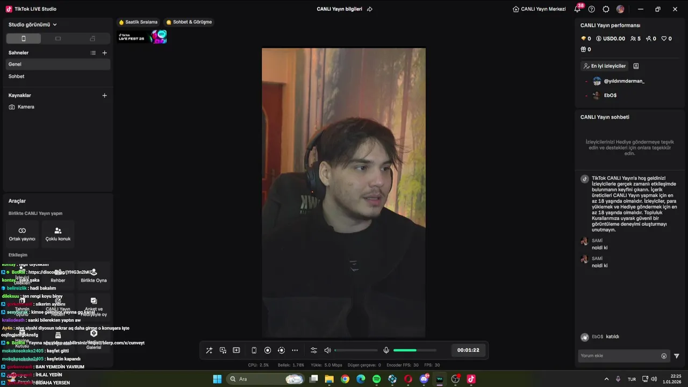Click the phone orientation icon in the control bar
The height and width of the screenshot is (387, 688).
tap(254, 350)
